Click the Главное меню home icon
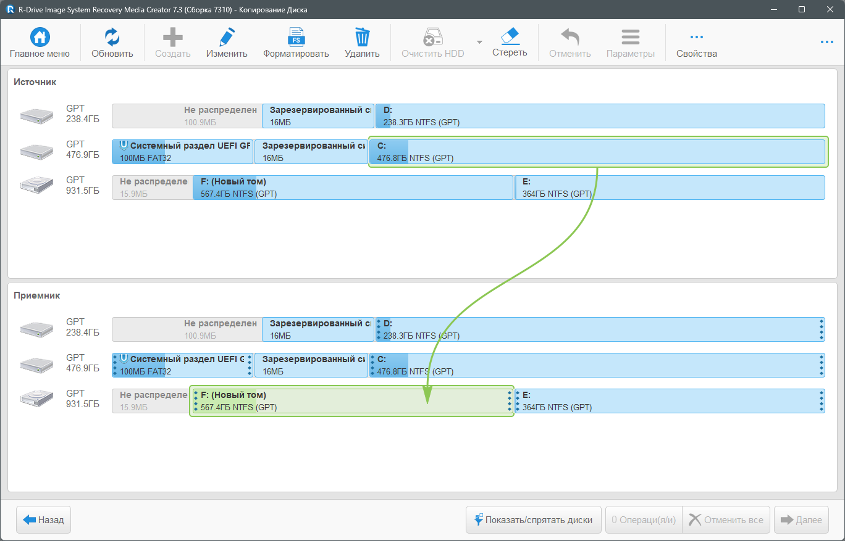845x541 pixels. pyautogui.click(x=40, y=38)
